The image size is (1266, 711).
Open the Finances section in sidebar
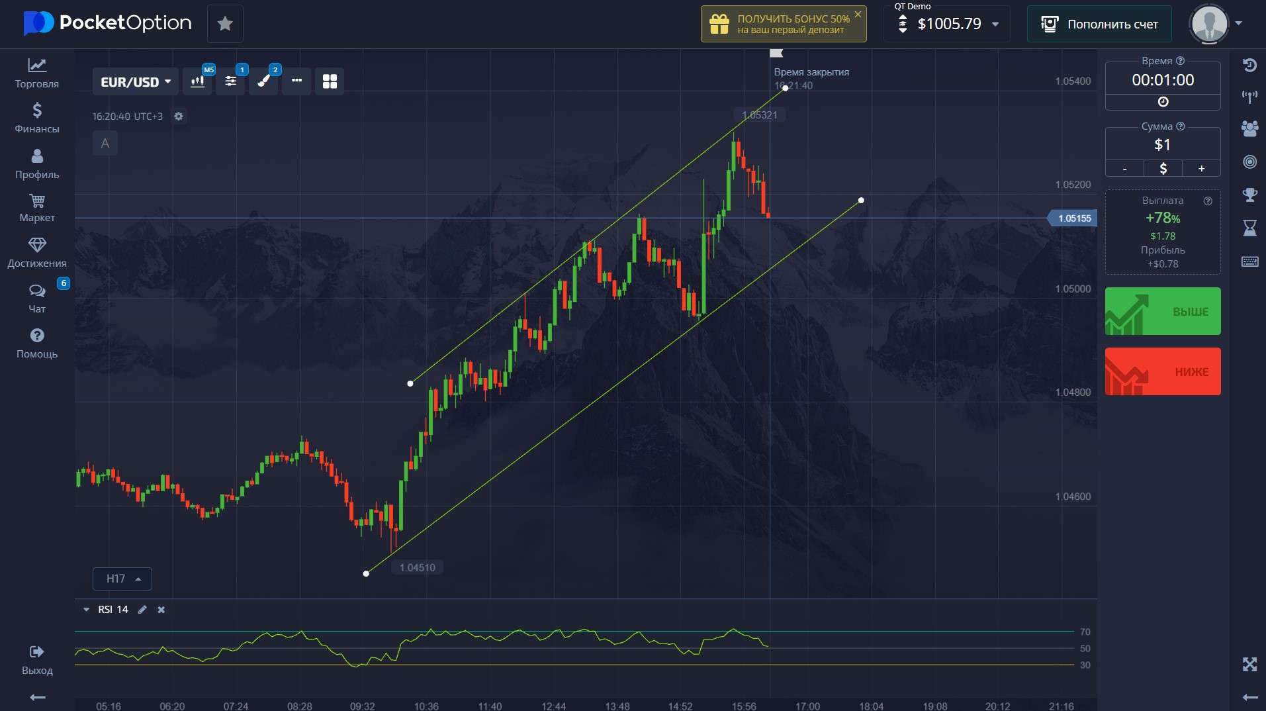pyautogui.click(x=37, y=118)
